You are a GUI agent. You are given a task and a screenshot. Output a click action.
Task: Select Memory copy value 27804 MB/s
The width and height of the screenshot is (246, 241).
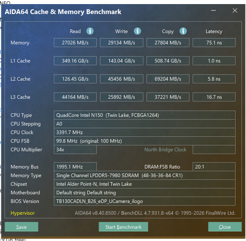click(x=168, y=43)
